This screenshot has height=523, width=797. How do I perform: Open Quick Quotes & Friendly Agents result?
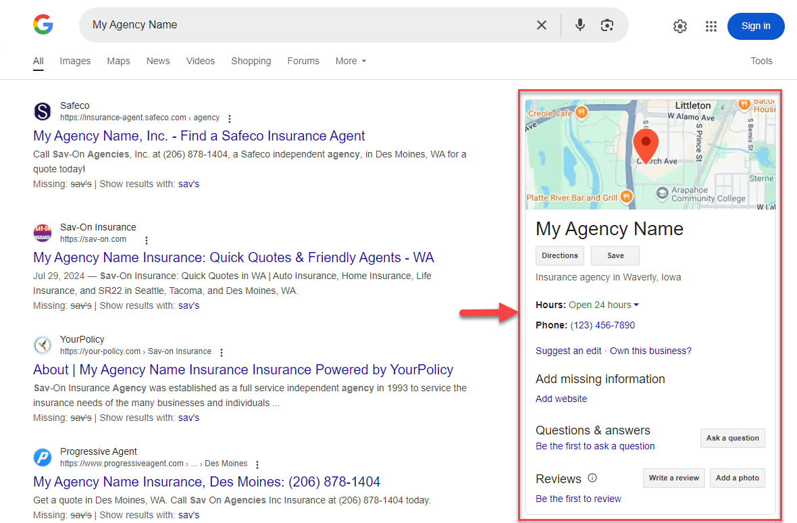pos(234,257)
